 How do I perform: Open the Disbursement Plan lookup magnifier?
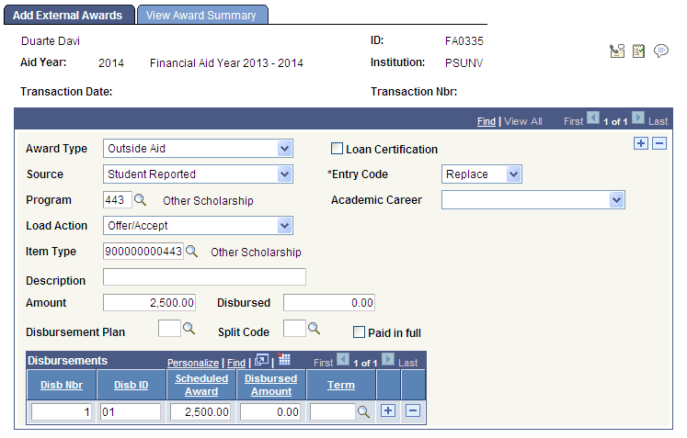coord(189,328)
